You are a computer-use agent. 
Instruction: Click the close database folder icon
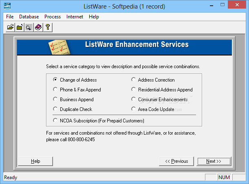pos(20,27)
